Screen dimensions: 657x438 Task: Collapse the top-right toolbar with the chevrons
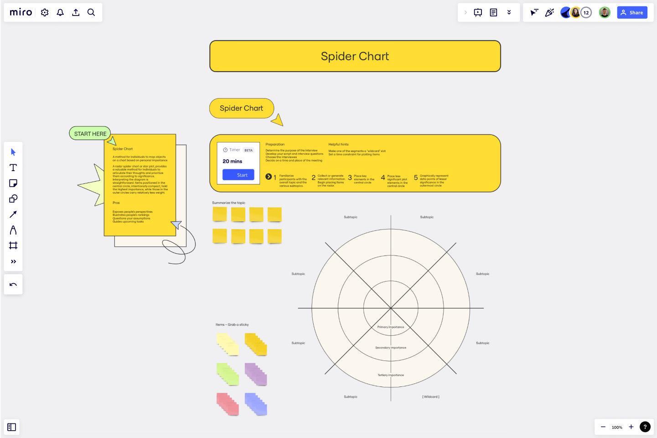tap(509, 12)
